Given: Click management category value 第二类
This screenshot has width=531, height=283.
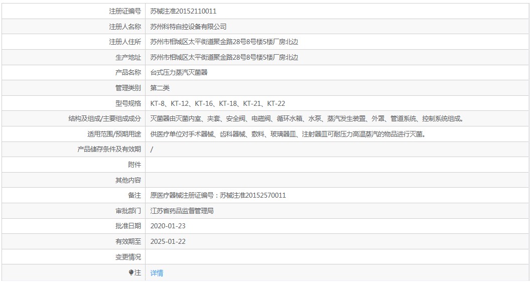Looking at the screenshot, I should click(160, 88).
